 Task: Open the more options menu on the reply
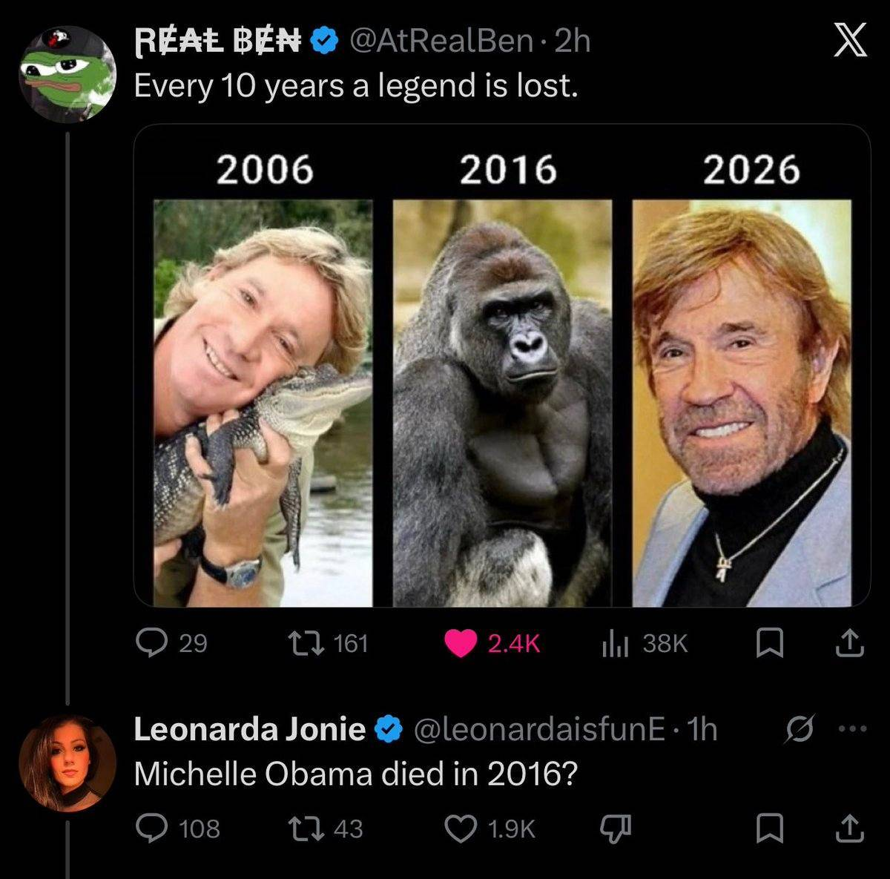click(x=850, y=729)
